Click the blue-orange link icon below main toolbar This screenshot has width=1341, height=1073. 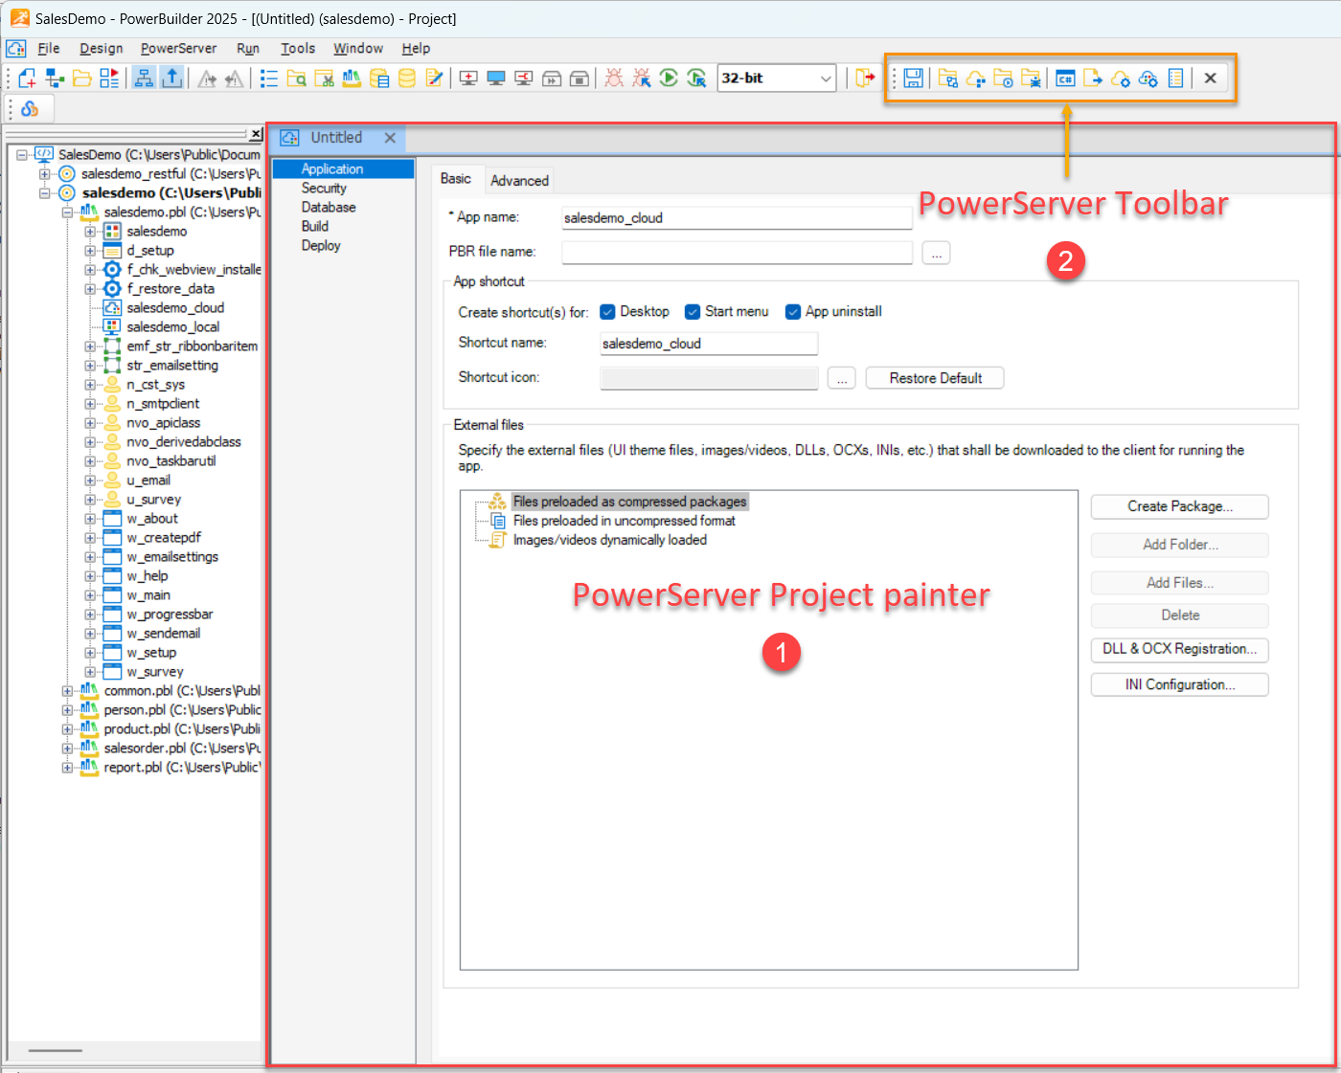click(x=30, y=109)
